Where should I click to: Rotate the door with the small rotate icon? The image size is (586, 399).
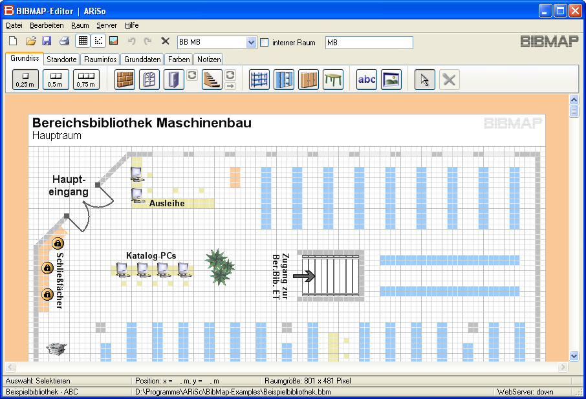(192, 75)
